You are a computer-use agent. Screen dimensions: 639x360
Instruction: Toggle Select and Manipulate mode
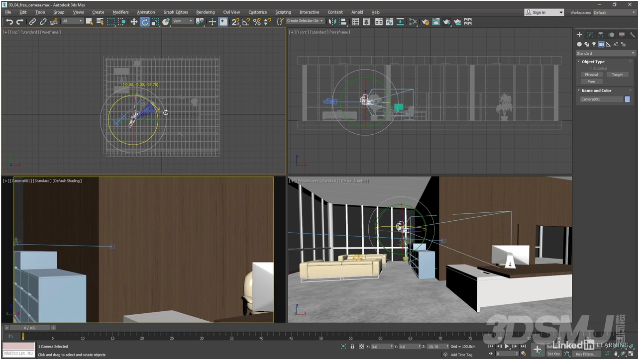[213, 21]
